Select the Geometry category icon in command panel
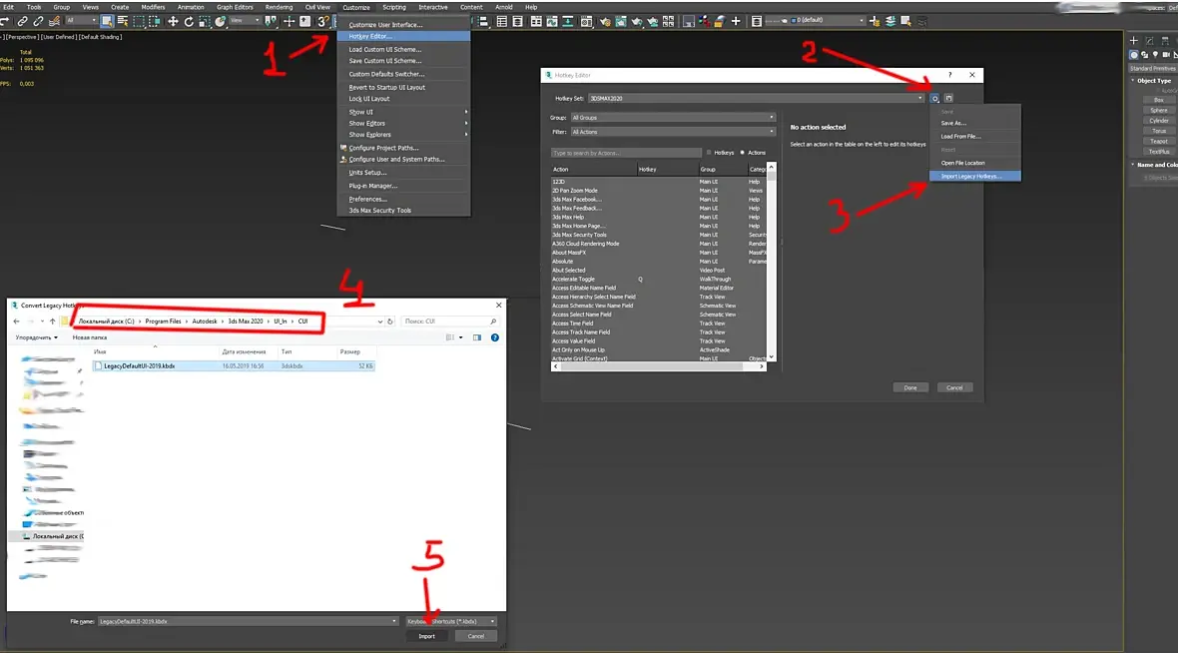Viewport: 1178px width, 653px height. [1134, 55]
